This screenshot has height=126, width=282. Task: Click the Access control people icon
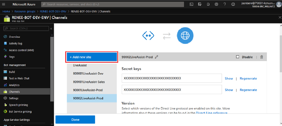[5, 50]
